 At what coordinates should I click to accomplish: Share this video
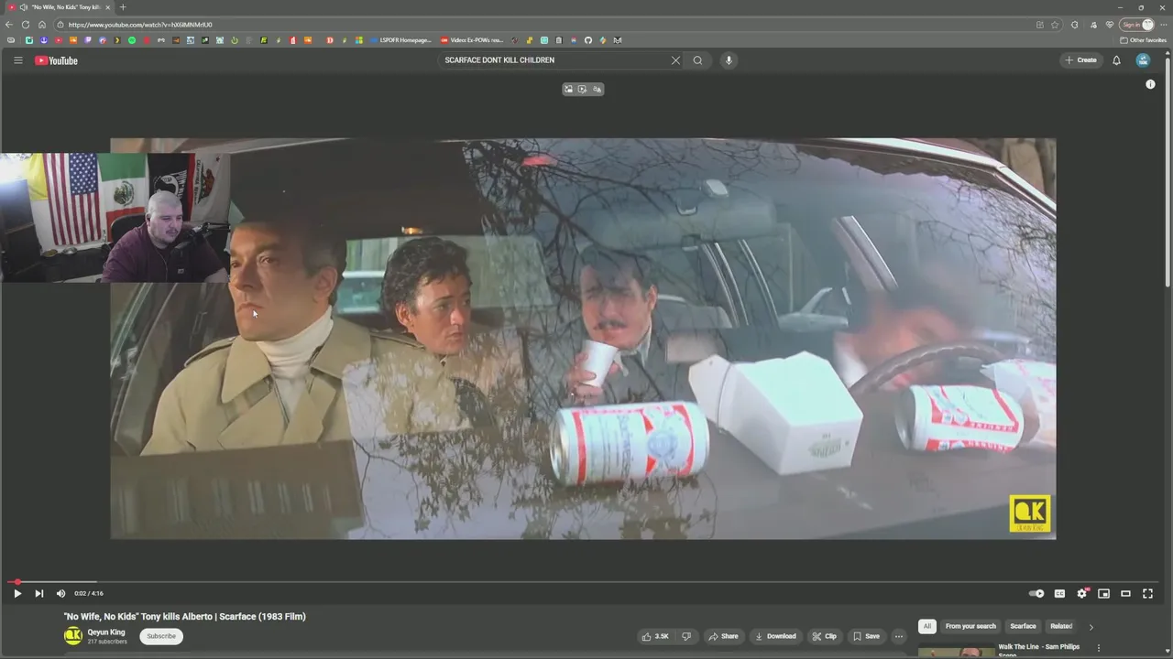[723, 636]
